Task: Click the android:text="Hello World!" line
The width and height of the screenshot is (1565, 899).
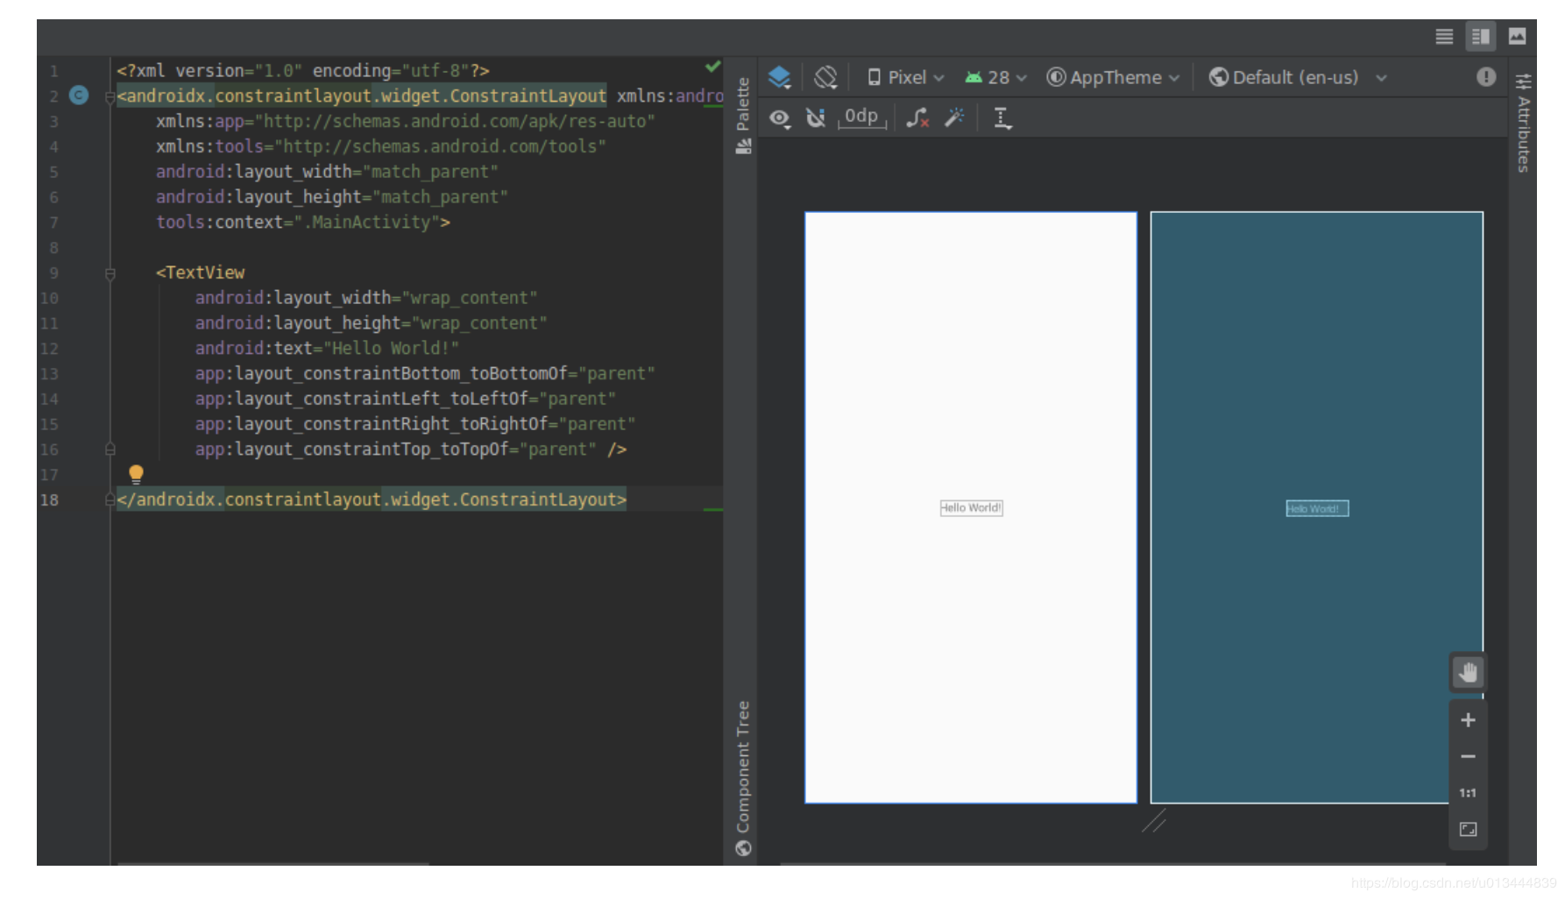Action: [328, 349]
